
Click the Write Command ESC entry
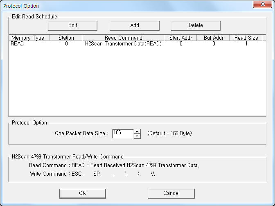pyautogui.click(x=77, y=174)
